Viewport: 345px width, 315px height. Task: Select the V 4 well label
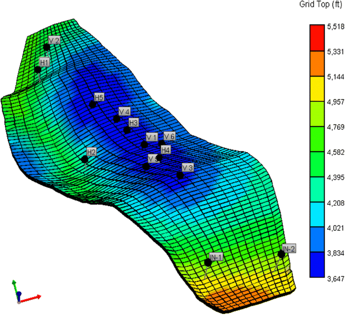124,111
